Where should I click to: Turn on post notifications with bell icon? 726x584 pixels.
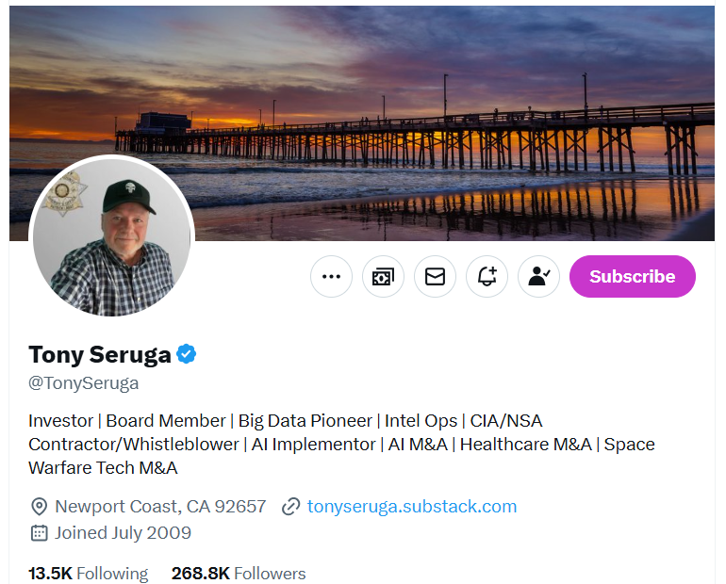pos(487,277)
